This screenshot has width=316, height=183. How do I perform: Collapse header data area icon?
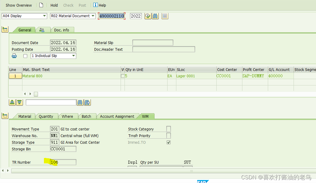pyautogui.click(x=5, y=29)
